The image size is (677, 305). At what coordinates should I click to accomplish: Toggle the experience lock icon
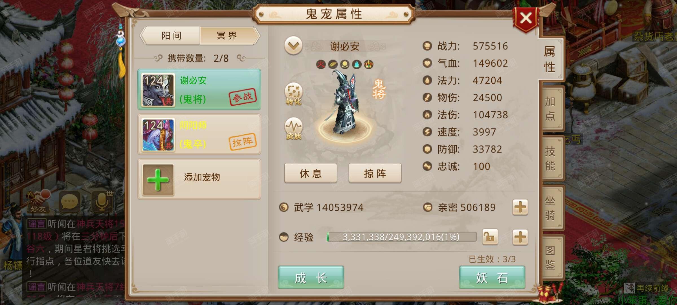click(490, 237)
